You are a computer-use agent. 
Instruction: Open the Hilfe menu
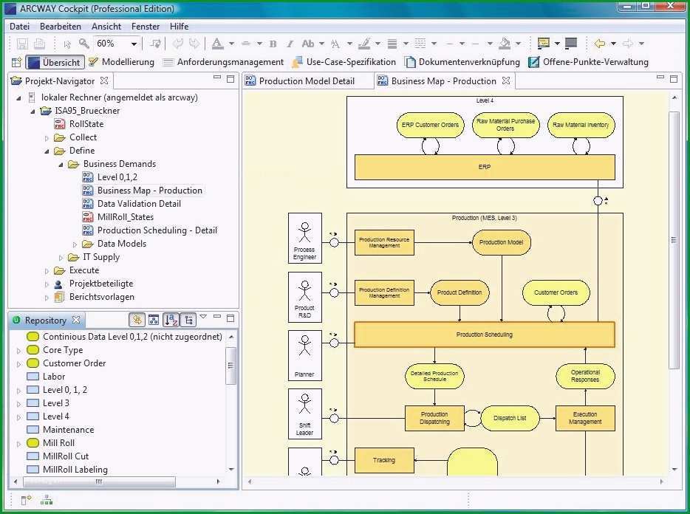(x=179, y=27)
